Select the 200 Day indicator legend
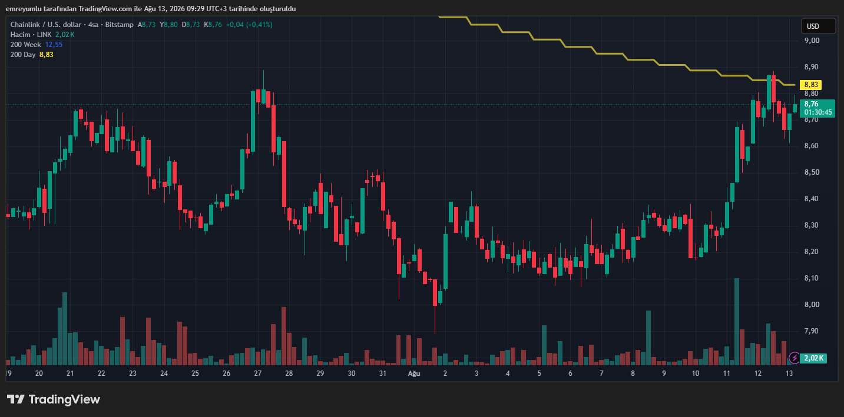Screen dimensions: 844x417 (x=23, y=55)
